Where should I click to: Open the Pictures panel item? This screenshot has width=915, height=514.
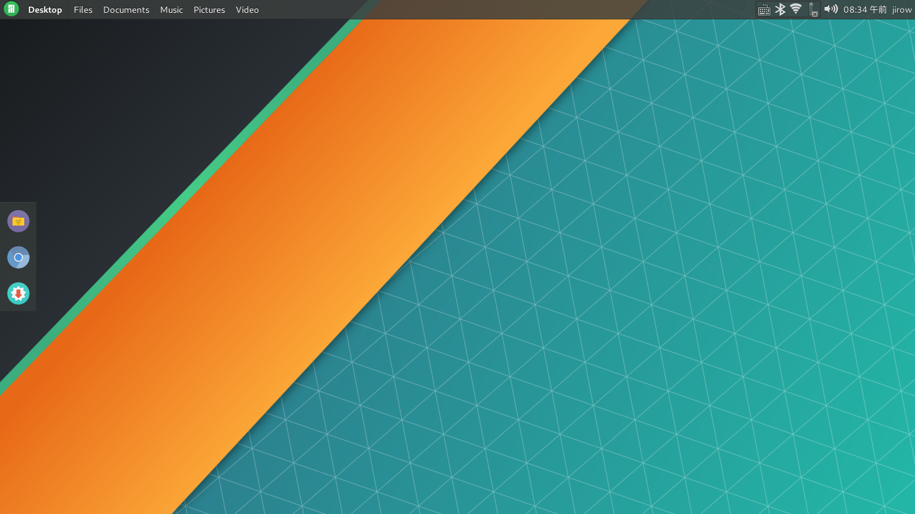209,10
